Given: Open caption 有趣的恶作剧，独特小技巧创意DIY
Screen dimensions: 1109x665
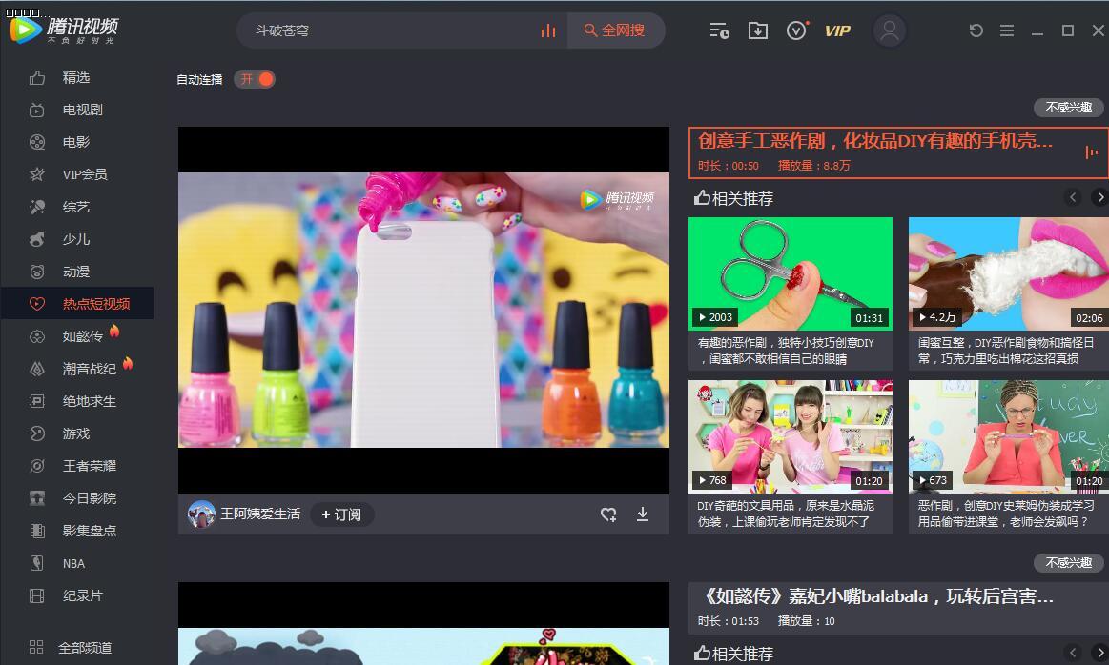Looking at the screenshot, I should pos(786,351).
